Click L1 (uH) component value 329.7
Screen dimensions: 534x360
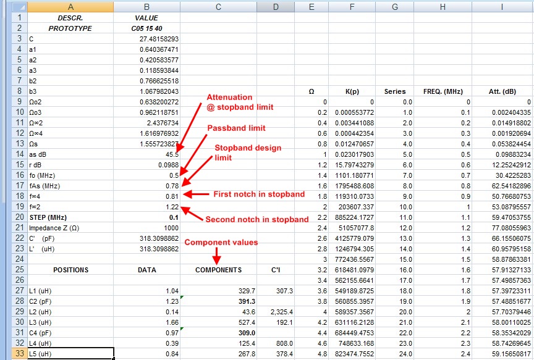click(218, 291)
